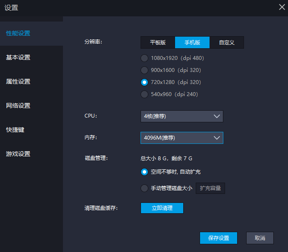Go to 游戏设置 section
This screenshot has height=252, width=288.
click(18, 154)
